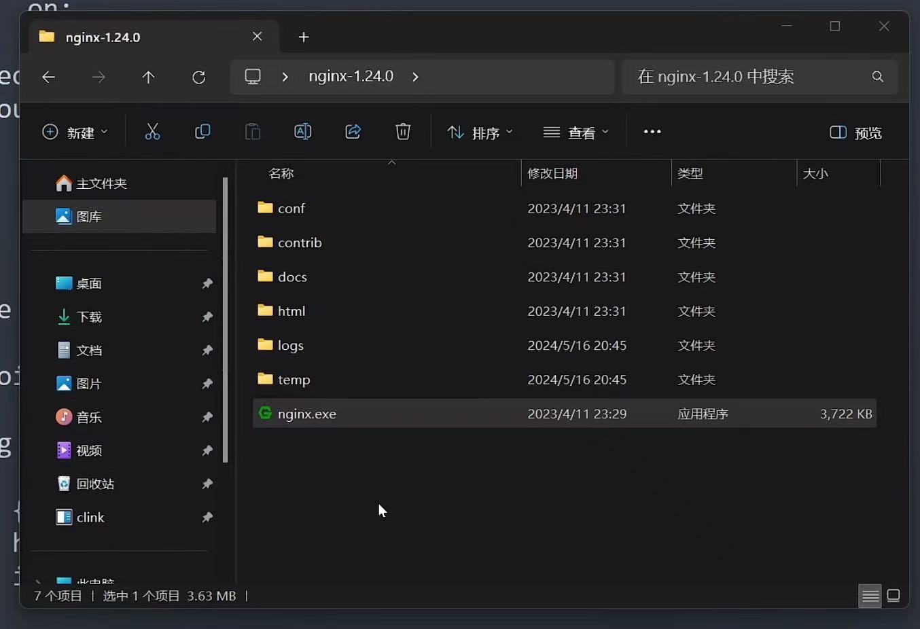This screenshot has height=629, width=920.
Task: Click the cut scissors icon
Action: pos(152,132)
